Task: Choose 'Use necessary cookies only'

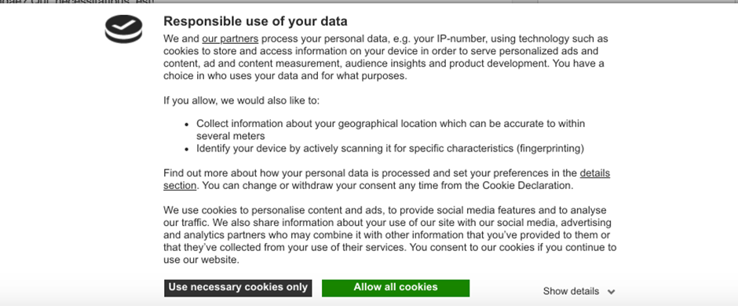Action: 238,288
